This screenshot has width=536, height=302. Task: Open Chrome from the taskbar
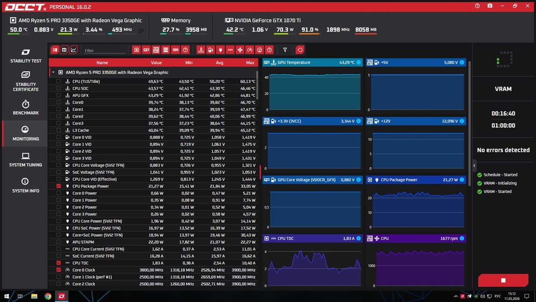[48, 296]
